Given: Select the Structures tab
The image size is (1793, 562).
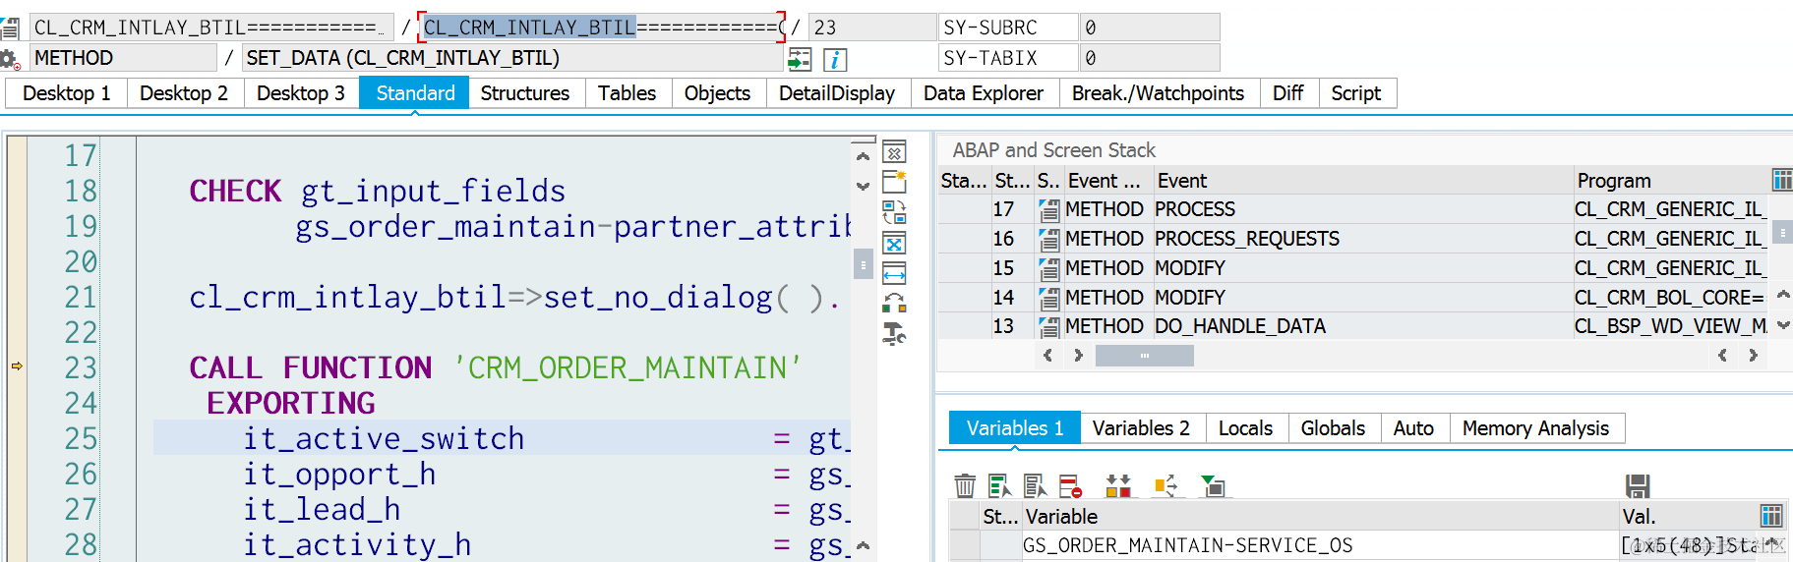Looking at the screenshot, I should click(525, 93).
